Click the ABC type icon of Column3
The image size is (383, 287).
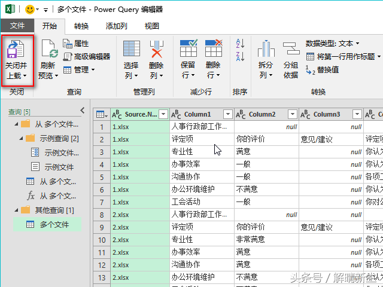point(305,114)
